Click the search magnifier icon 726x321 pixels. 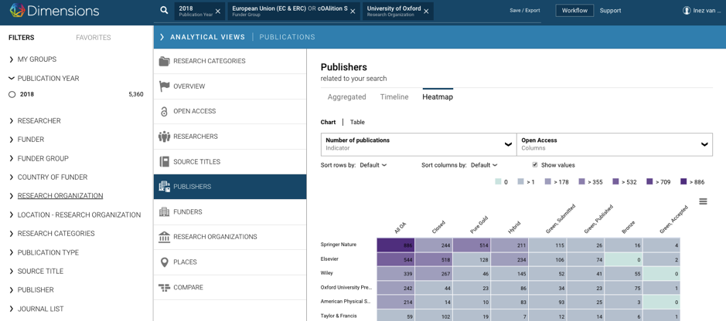[164, 11]
